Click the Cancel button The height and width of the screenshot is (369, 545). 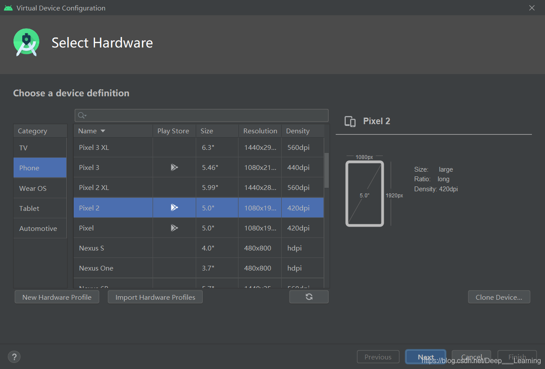(x=471, y=357)
